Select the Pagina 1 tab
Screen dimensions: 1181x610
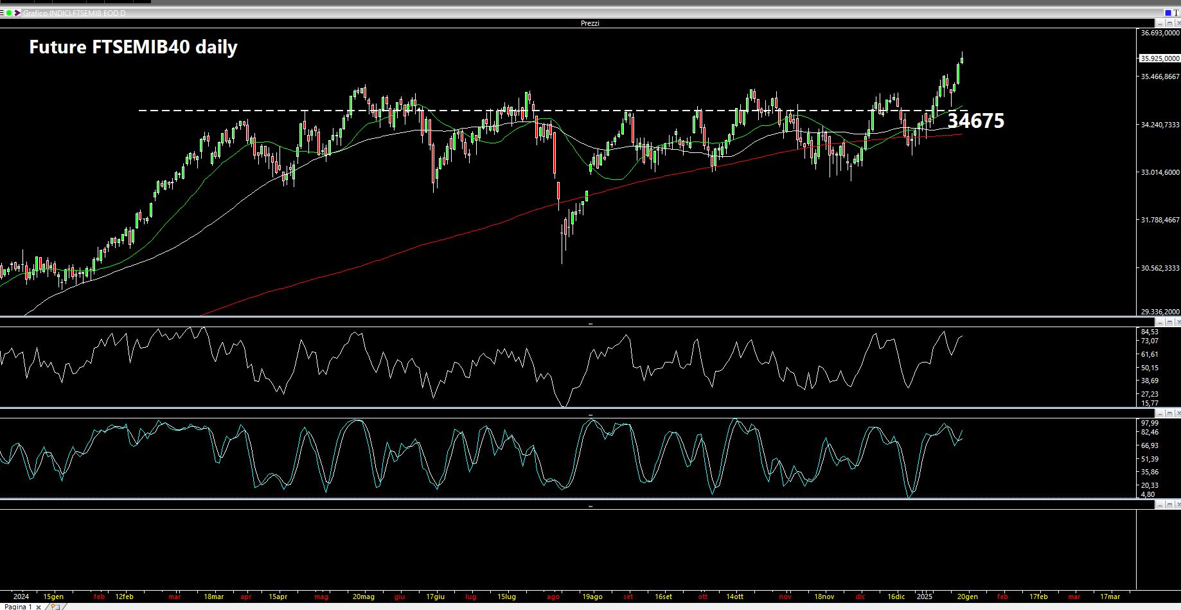(18, 607)
